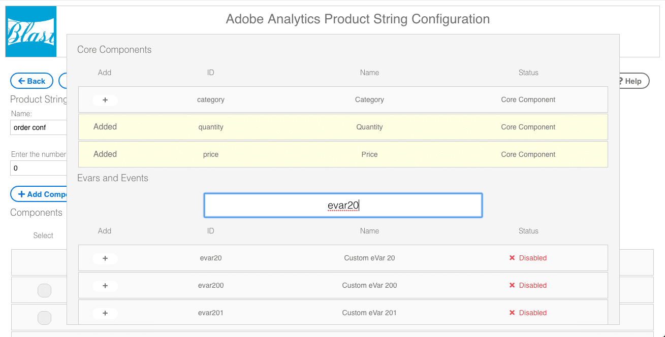Image resolution: width=665 pixels, height=337 pixels.
Task: Click Added label in quantity row
Action: coord(105,127)
